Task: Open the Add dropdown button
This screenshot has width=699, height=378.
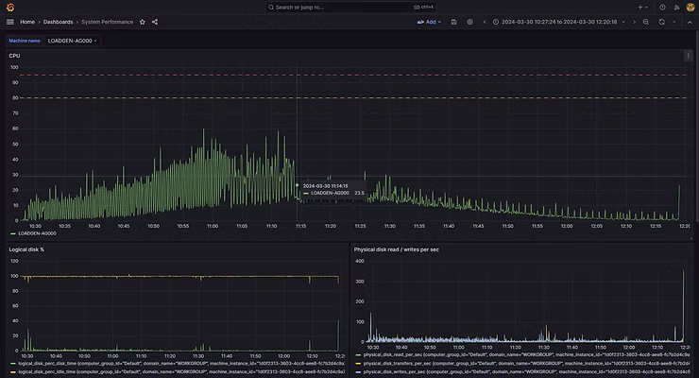Action: tap(429, 22)
